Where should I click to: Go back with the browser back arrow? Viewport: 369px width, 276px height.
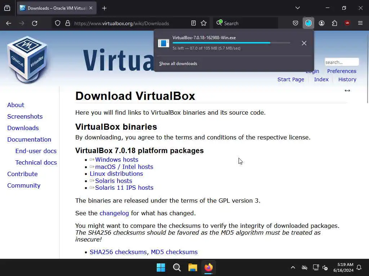tap(9, 23)
